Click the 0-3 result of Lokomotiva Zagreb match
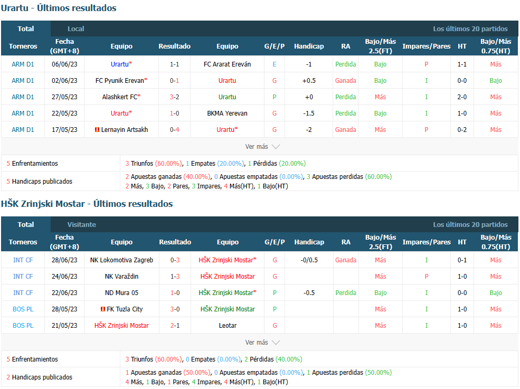 pos(175,260)
